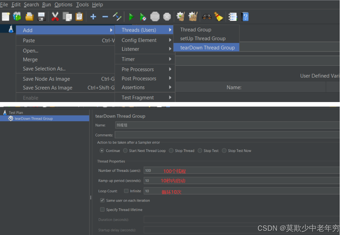Expand the Pre Processors submenu
The image size is (344, 235).
[x=145, y=69]
